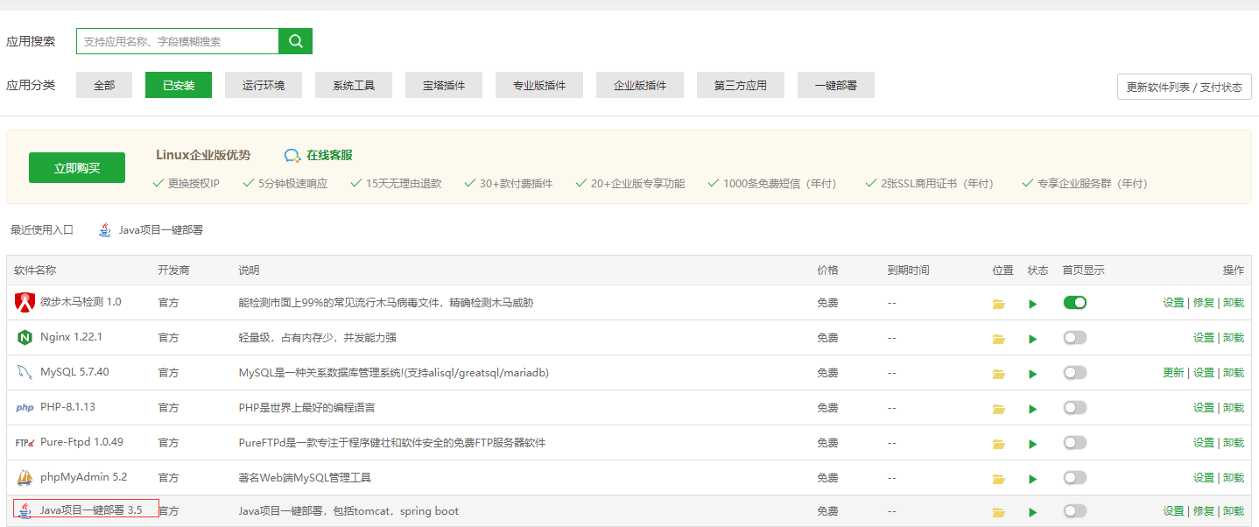
Task: Focus the 应用搜索 input field
Action: click(x=178, y=41)
